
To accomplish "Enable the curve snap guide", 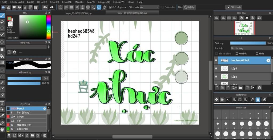I will pos(94,7).
